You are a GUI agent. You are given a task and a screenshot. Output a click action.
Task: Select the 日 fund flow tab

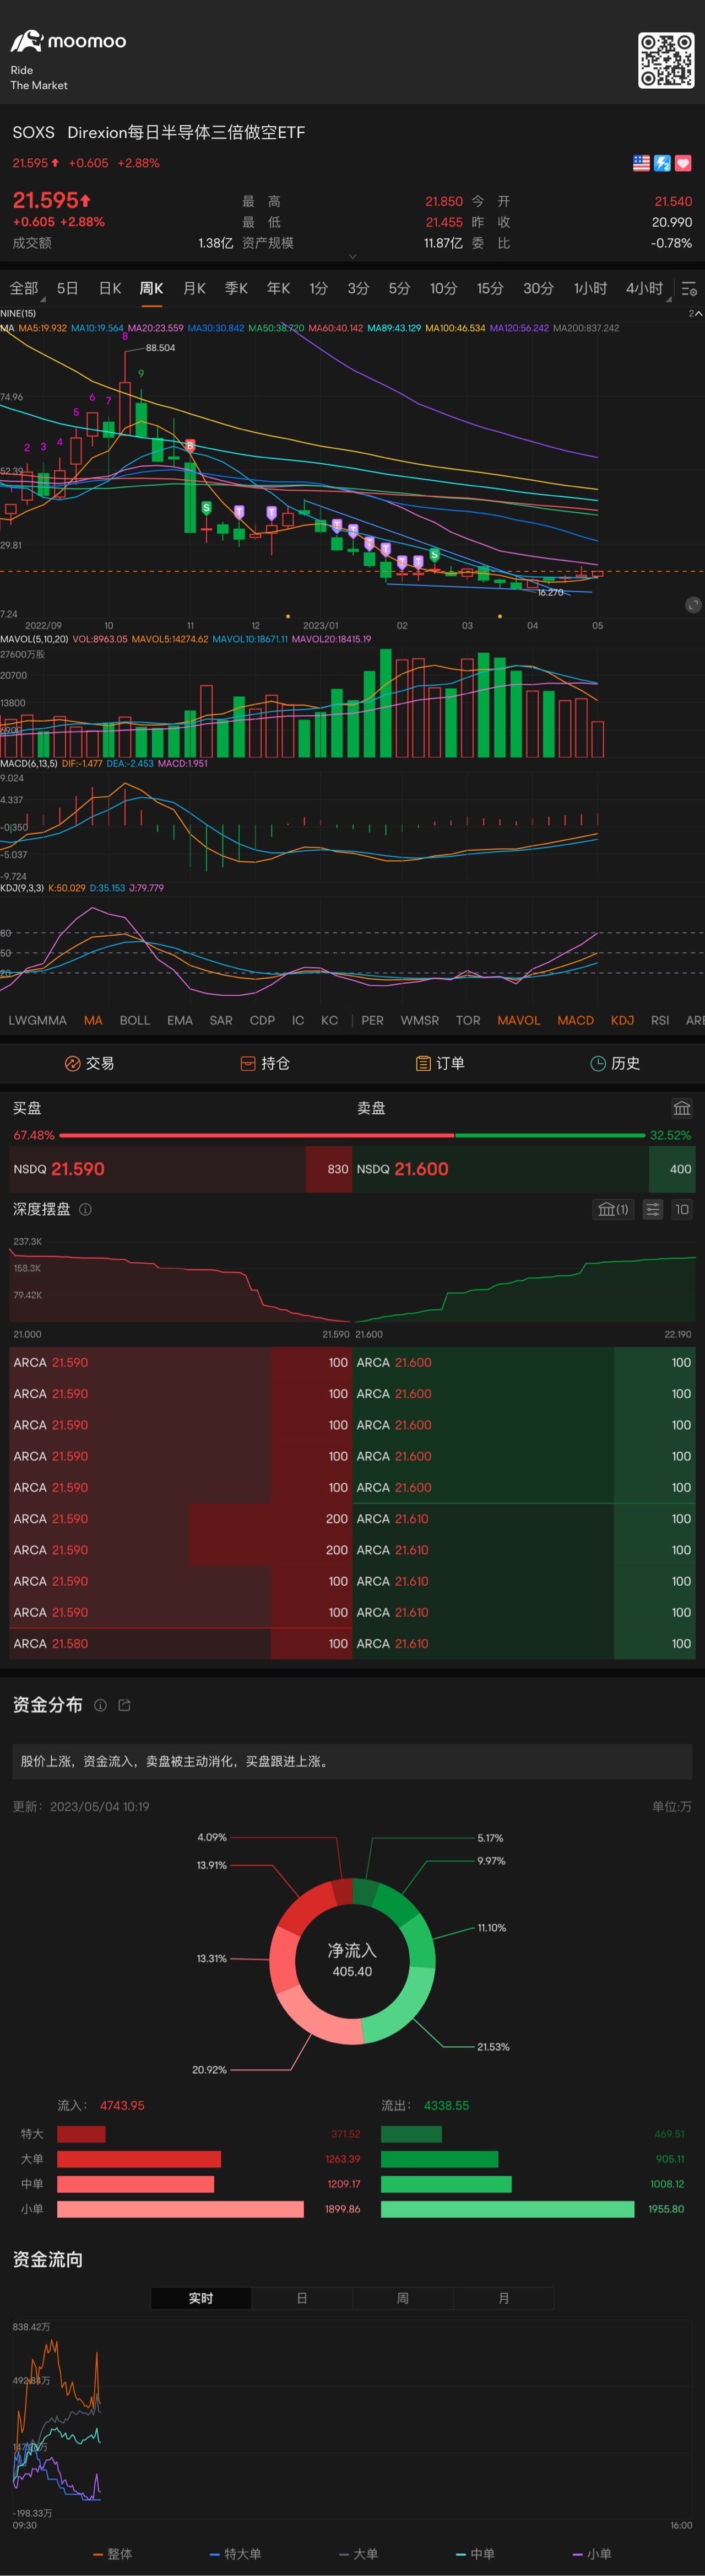(302, 2298)
